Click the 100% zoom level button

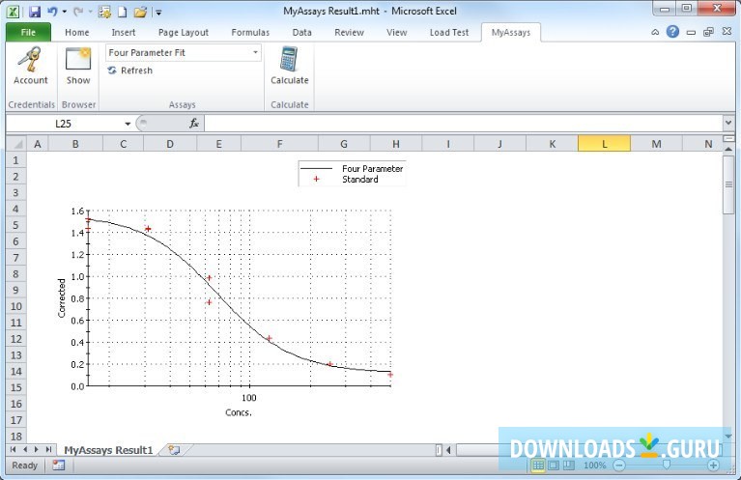click(x=594, y=466)
